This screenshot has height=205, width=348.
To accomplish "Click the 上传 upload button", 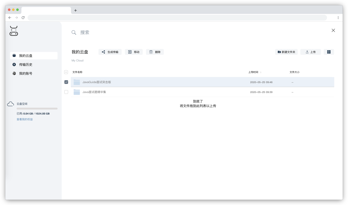I will click(310, 52).
